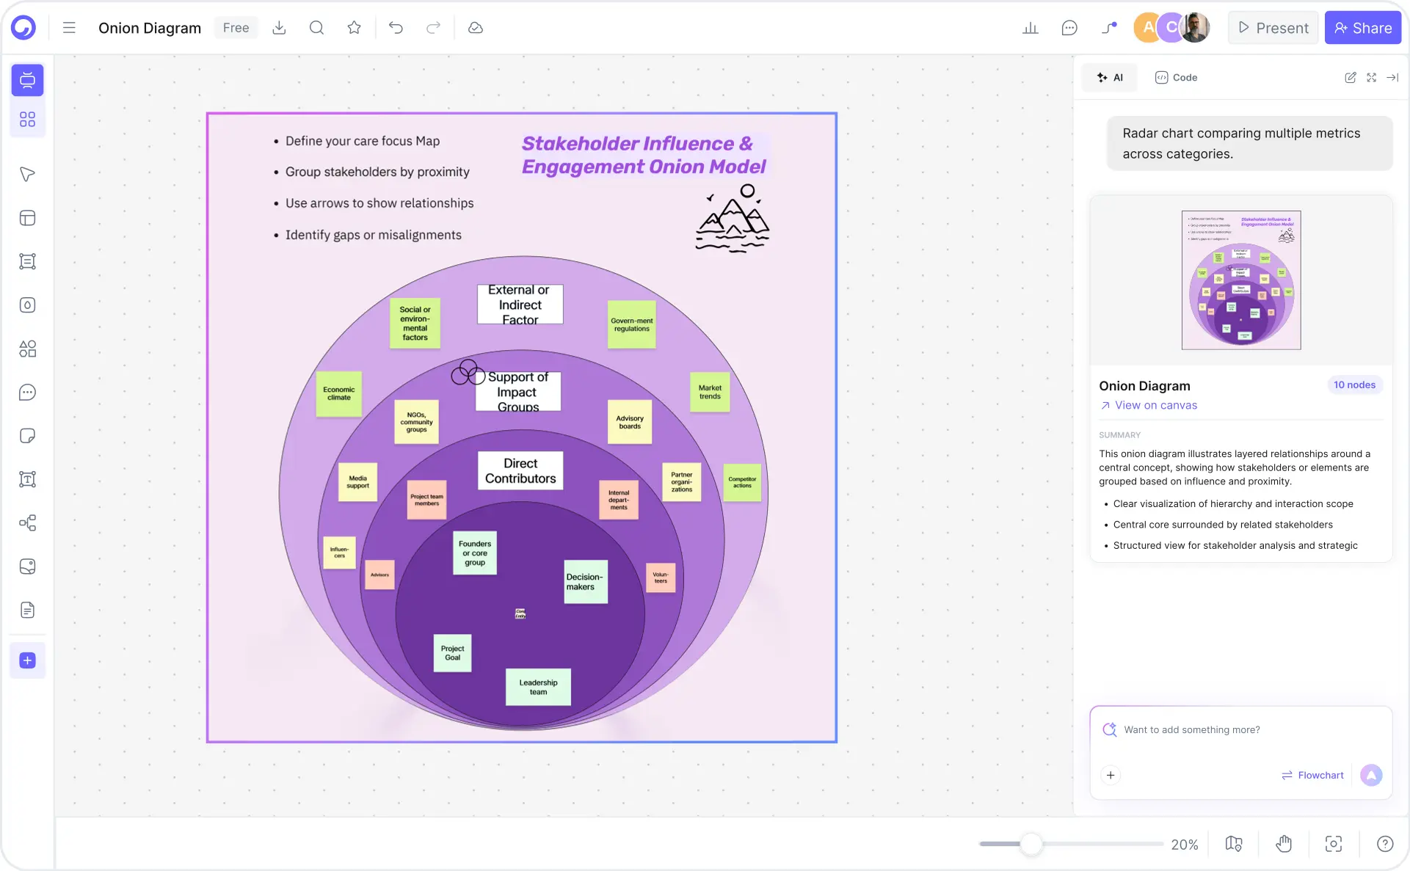Open the comments bubble in top bar
This screenshot has height=871, width=1410.
point(1069,28)
